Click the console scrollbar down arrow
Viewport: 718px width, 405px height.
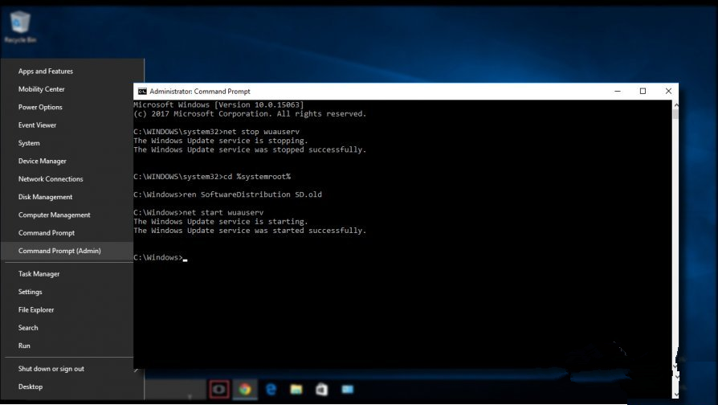[x=675, y=394]
